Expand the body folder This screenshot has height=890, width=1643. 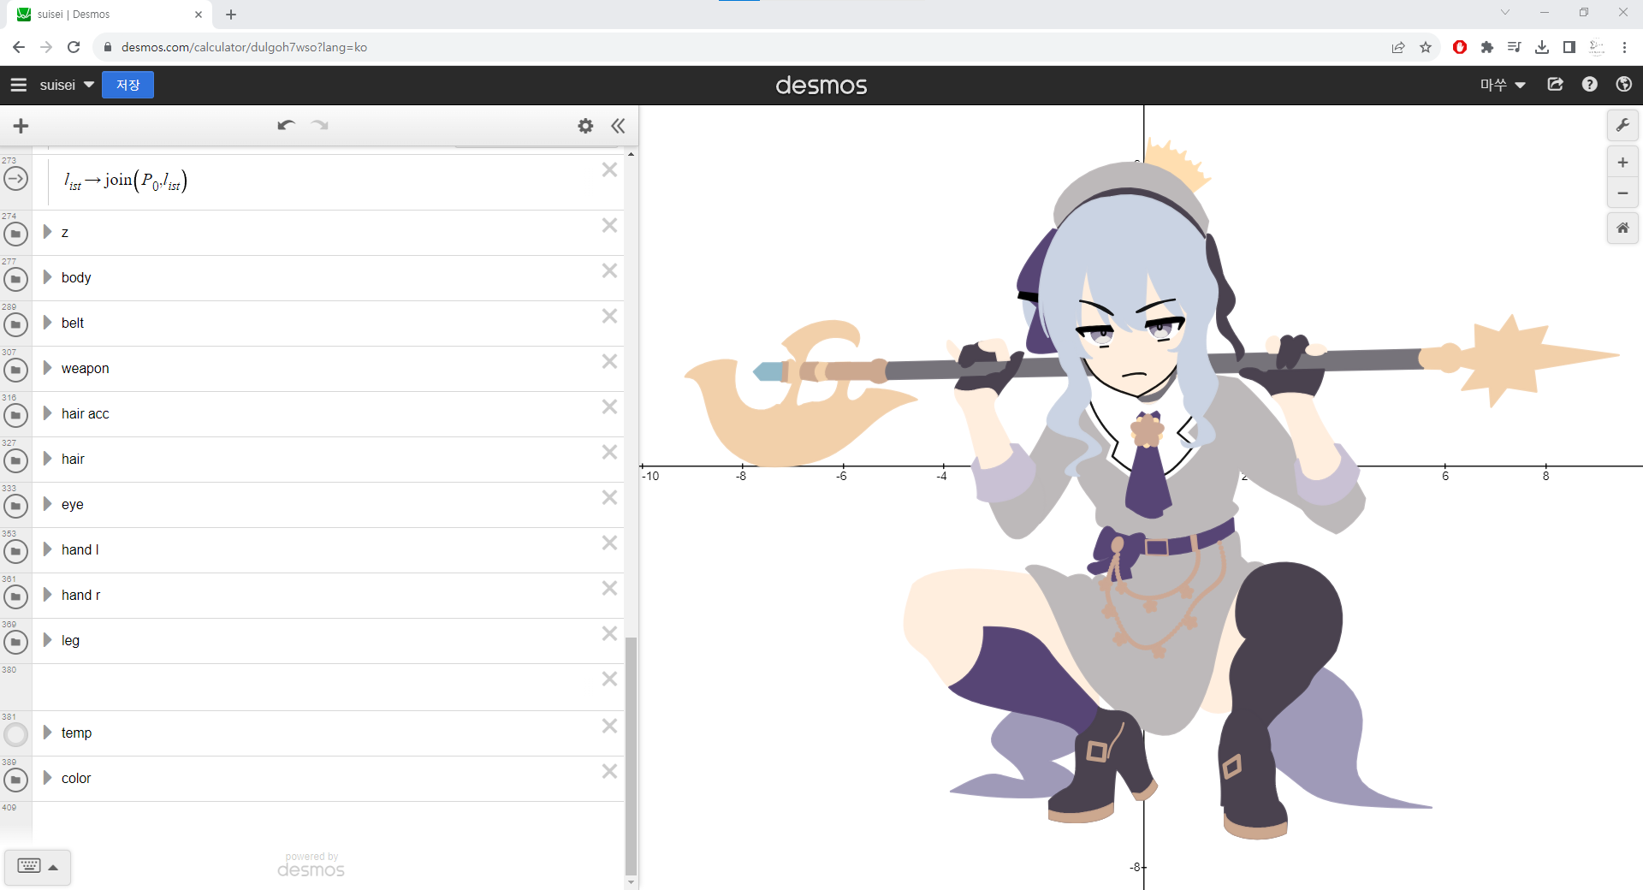tap(48, 277)
